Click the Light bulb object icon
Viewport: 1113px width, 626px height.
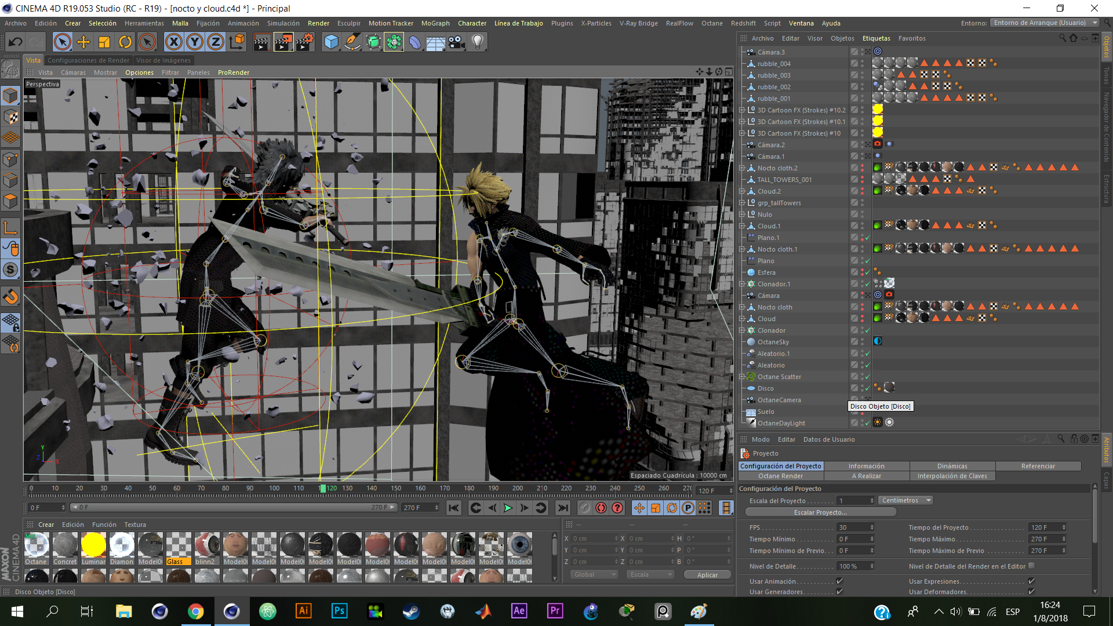(x=477, y=42)
